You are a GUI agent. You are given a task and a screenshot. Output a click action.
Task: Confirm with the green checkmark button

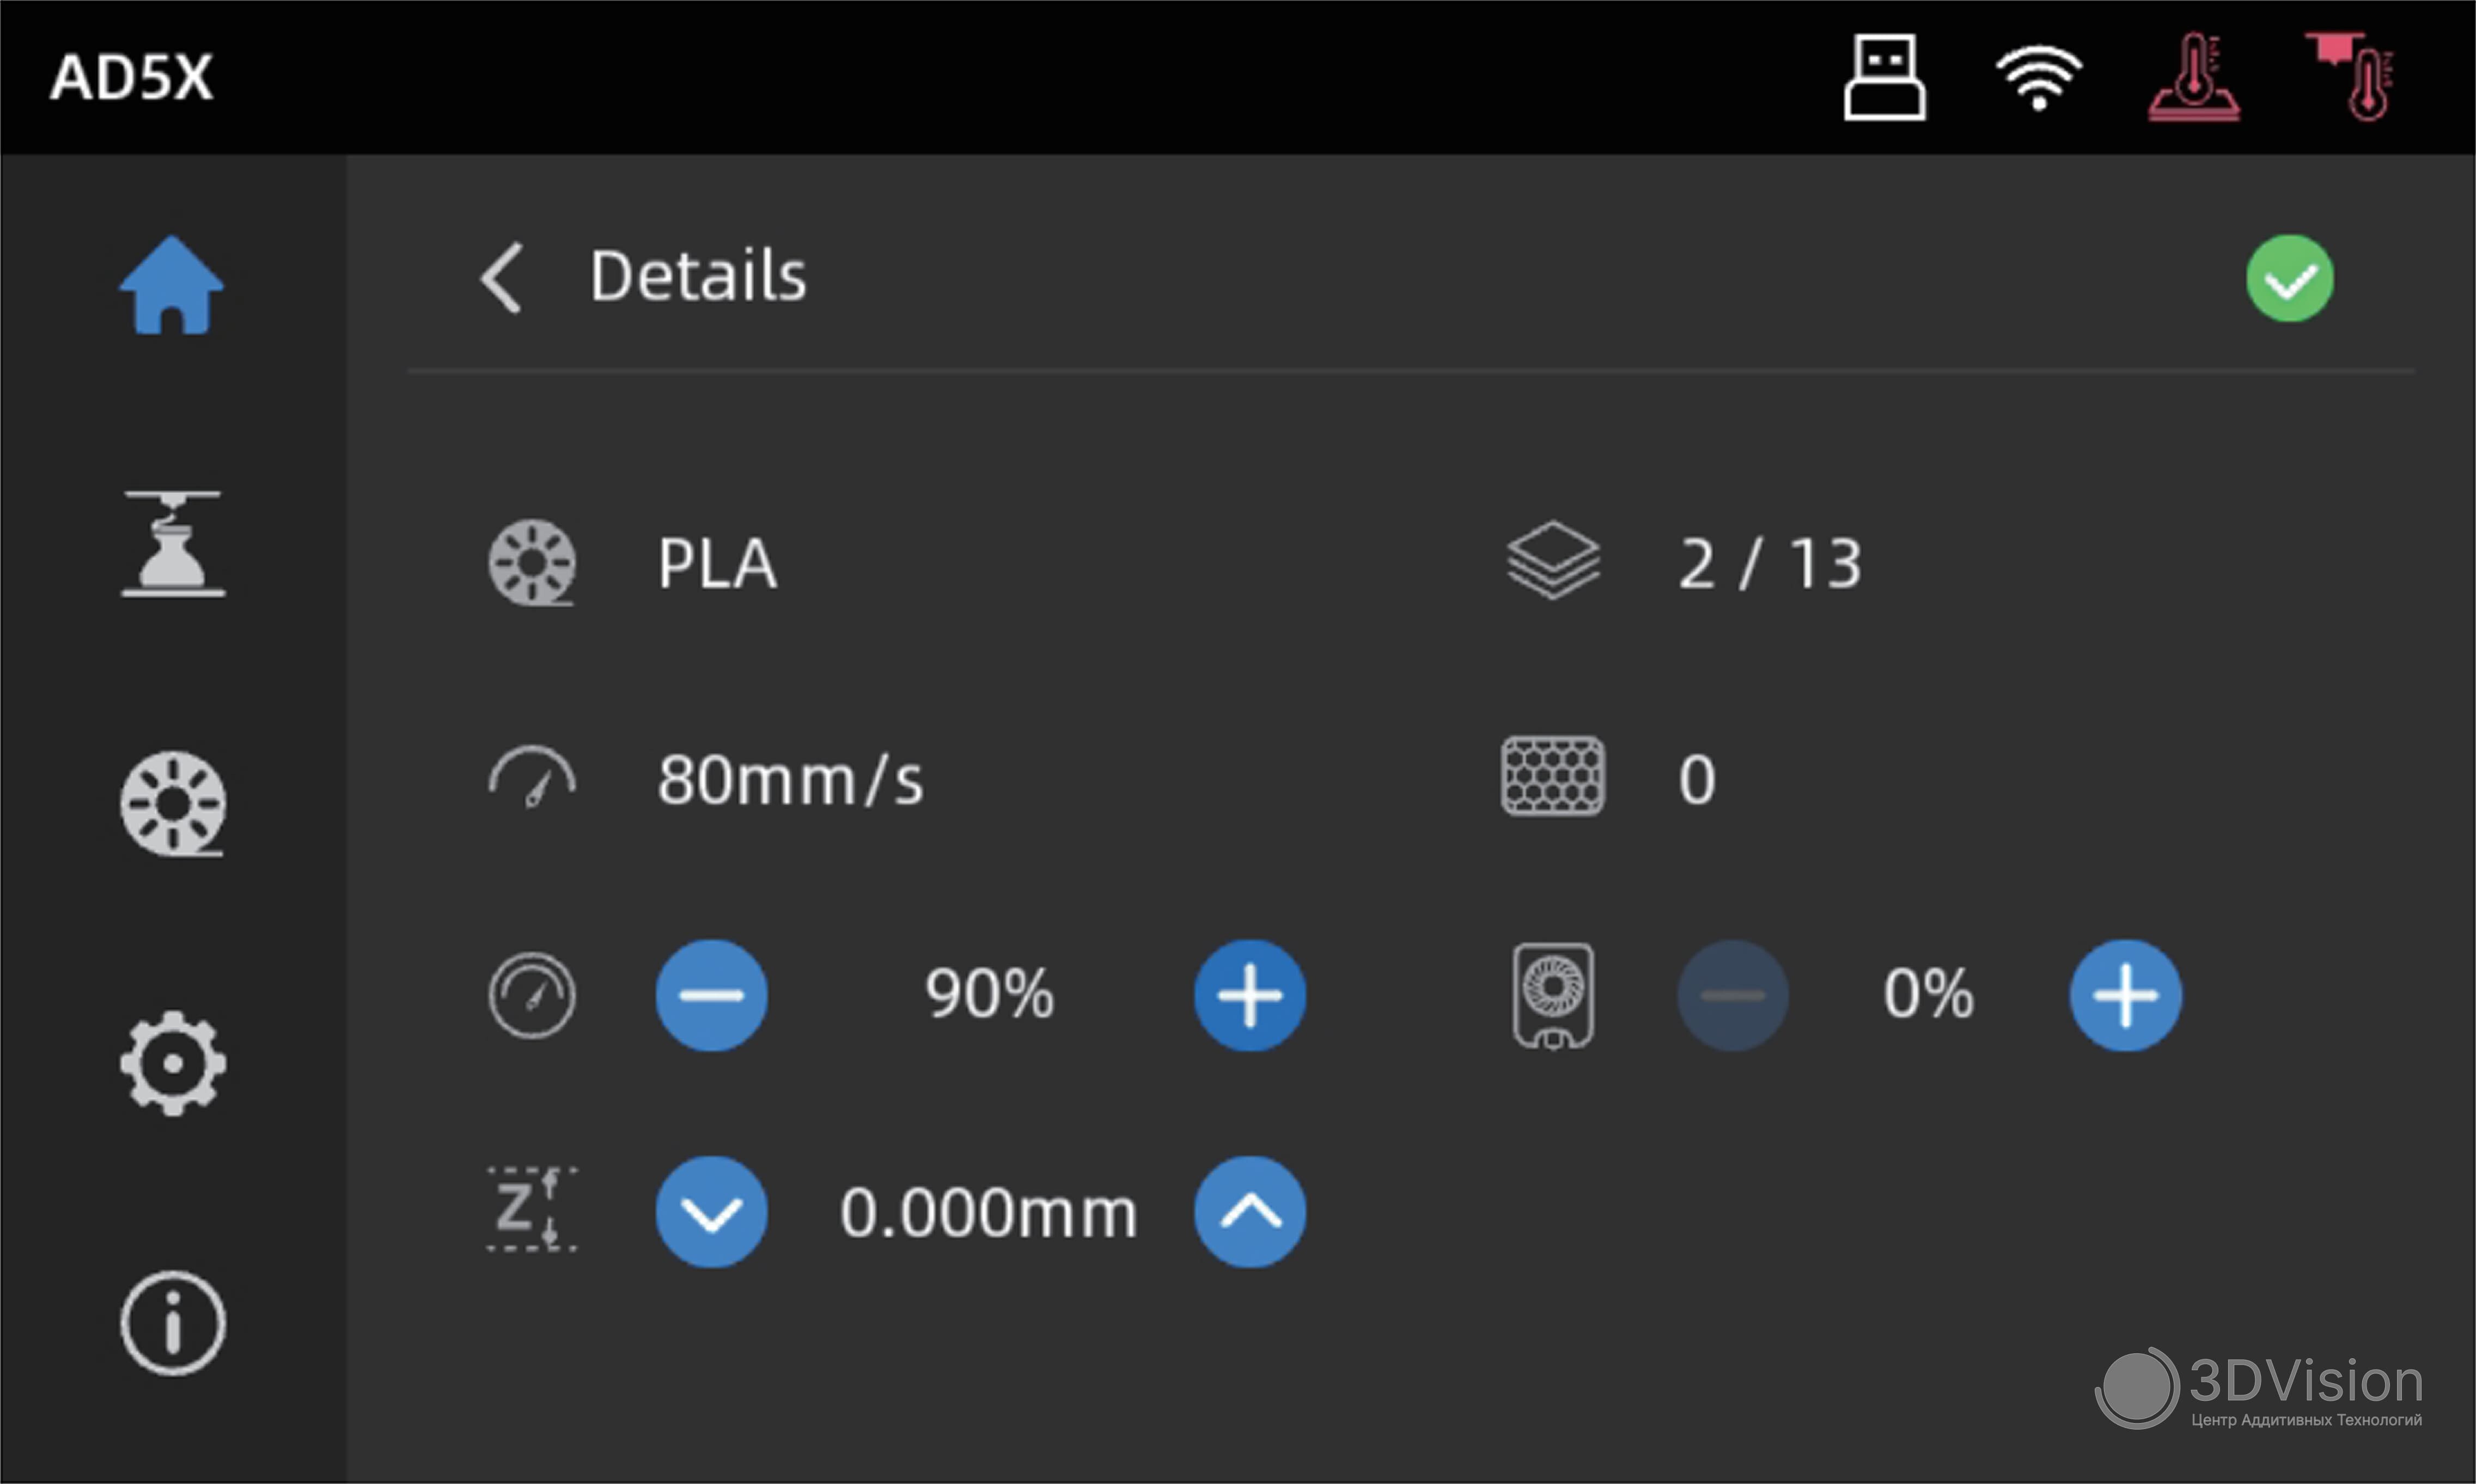2289,278
